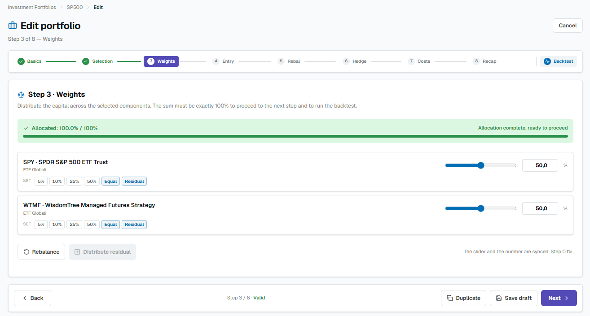
Task: Click the briefcase icon beside Edit portfolio
Action: coord(13,26)
